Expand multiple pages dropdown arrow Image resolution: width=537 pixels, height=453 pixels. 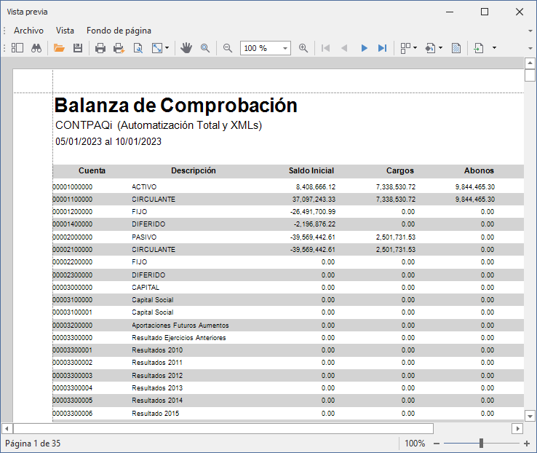[415, 48]
